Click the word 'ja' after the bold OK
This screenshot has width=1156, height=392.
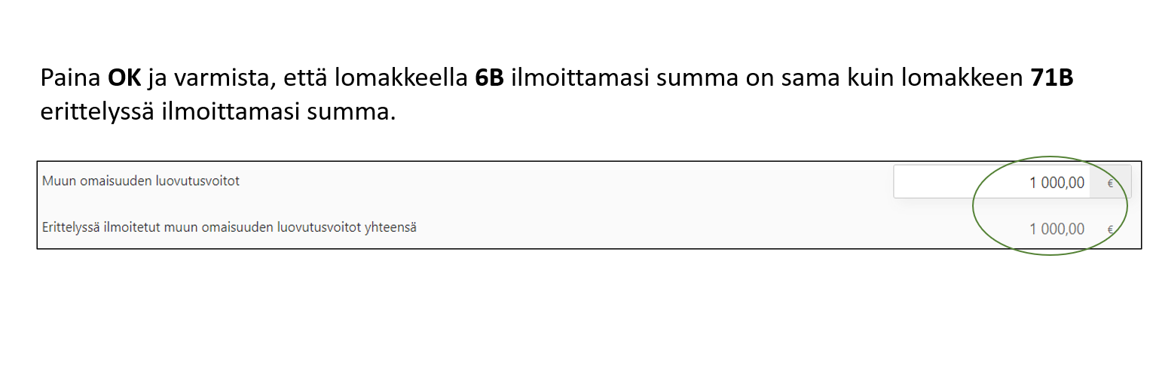pos(156,79)
